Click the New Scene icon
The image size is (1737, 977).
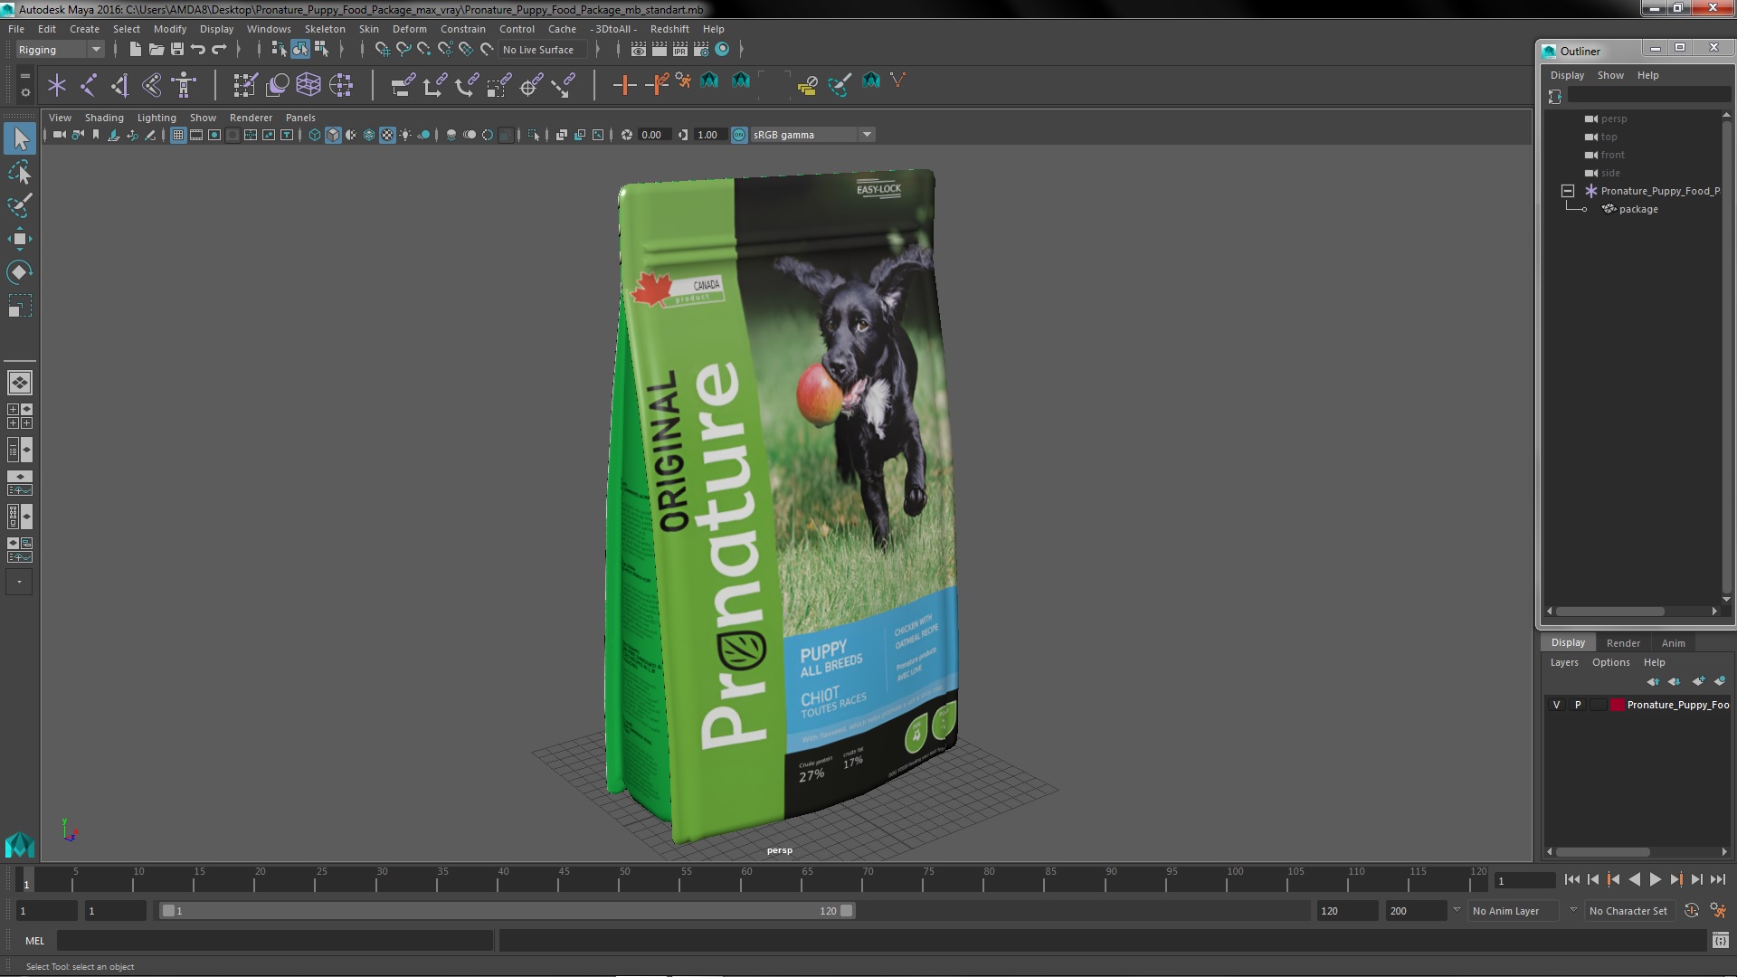[135, 49]
